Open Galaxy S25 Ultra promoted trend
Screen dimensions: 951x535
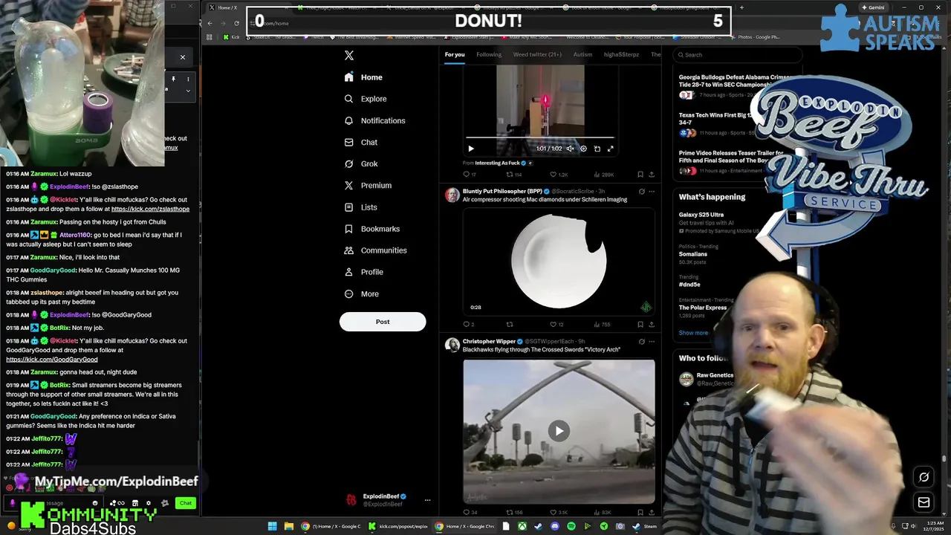coord(701,215)
